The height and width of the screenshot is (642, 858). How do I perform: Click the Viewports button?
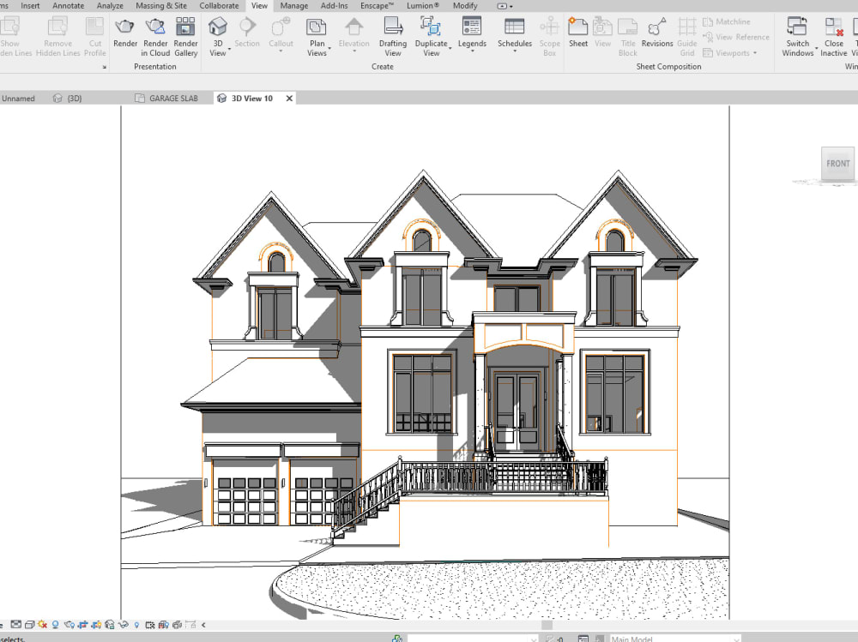point(729,53)
